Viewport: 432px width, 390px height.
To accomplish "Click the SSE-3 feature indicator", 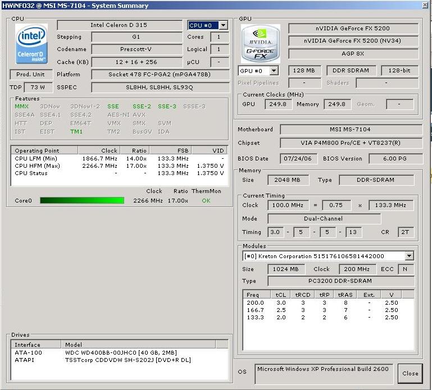I will pos(167,107).
